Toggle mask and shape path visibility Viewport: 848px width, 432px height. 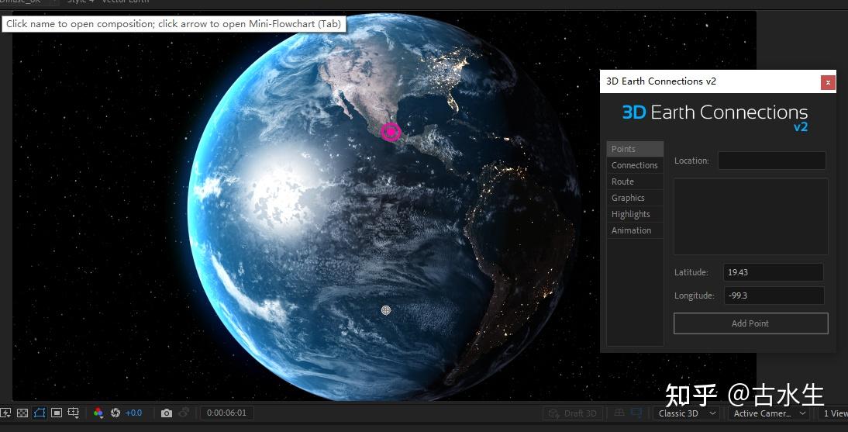pyautogui.click(x=40, y=413)
